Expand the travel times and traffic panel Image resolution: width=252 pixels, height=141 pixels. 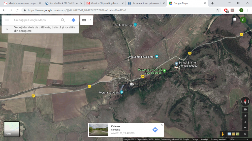click(x=7, y=29)
